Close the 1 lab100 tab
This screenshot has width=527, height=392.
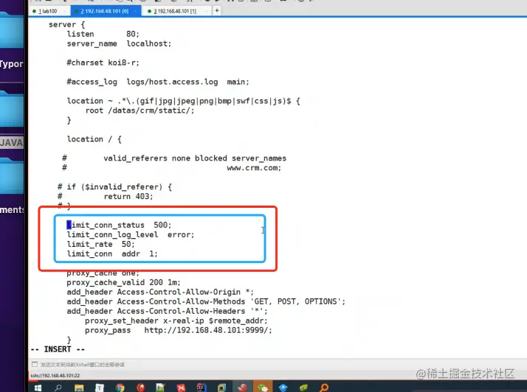pyautogui.click(x=64, y=11)
